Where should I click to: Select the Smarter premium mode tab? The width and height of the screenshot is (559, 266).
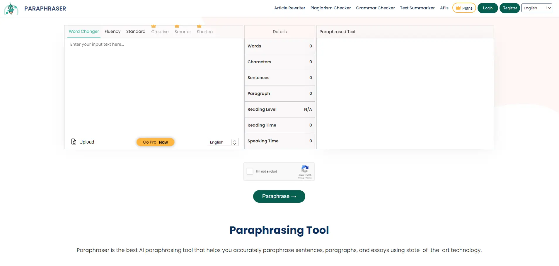(183, 32)
